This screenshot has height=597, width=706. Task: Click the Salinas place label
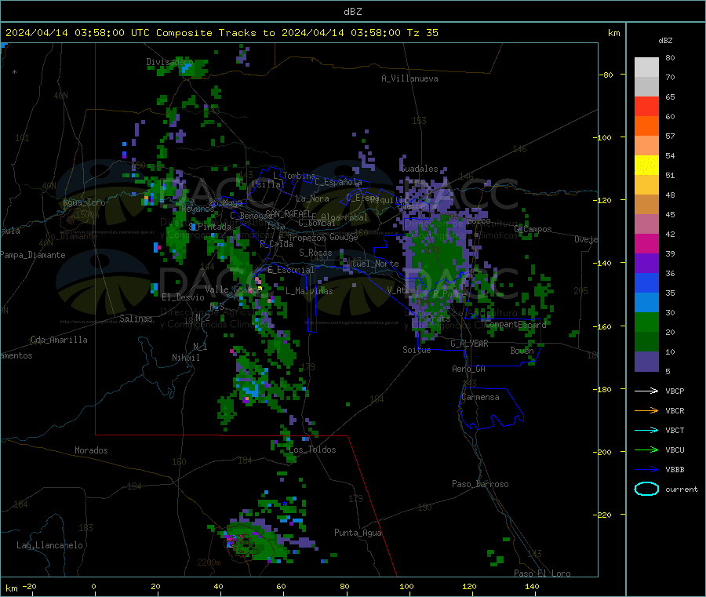click(x=136, y=319)
